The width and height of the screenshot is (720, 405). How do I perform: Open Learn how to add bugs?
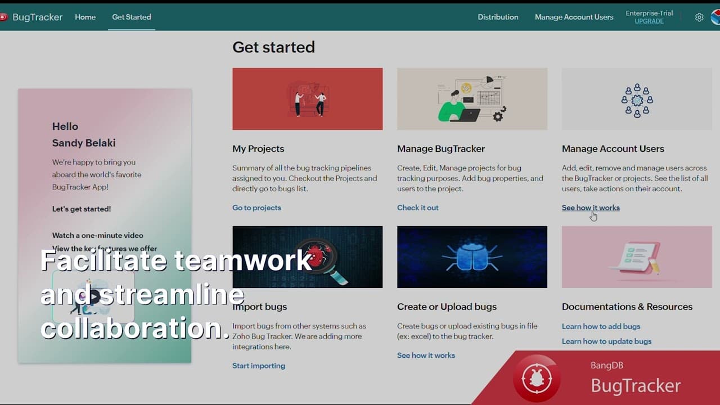pyautogui.click(x=601, y=326)
